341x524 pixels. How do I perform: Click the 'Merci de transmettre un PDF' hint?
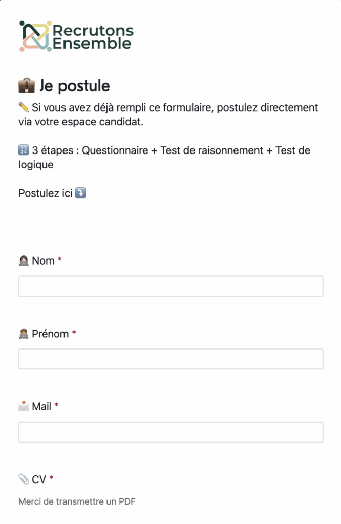(77, 501)
